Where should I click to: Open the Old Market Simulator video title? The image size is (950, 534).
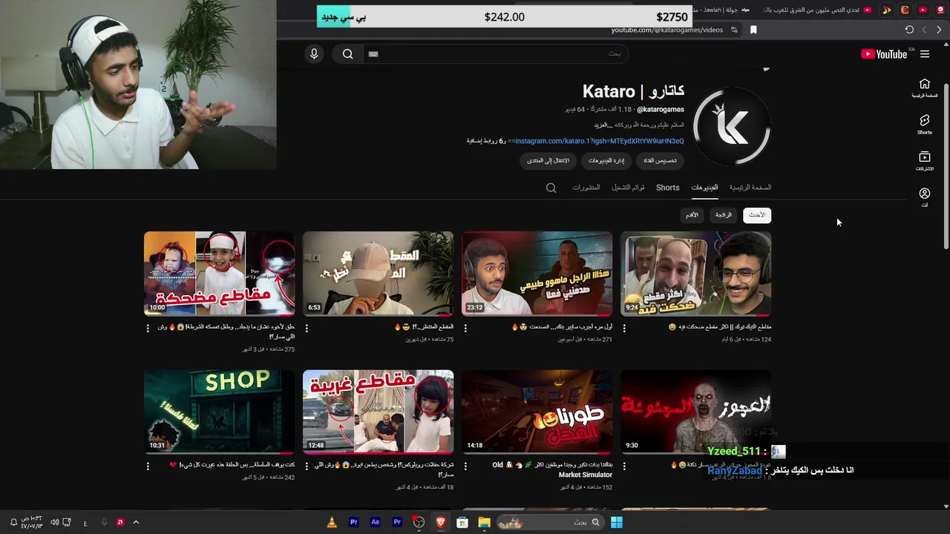tap(553, 469)
